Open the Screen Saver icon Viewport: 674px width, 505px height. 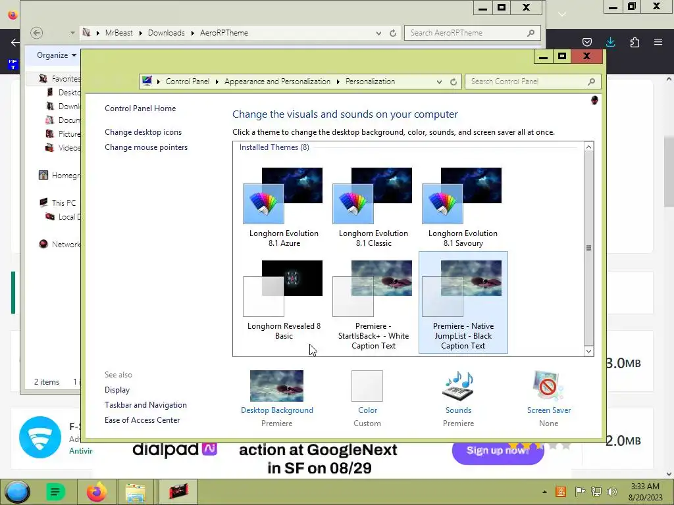[548, 385]
